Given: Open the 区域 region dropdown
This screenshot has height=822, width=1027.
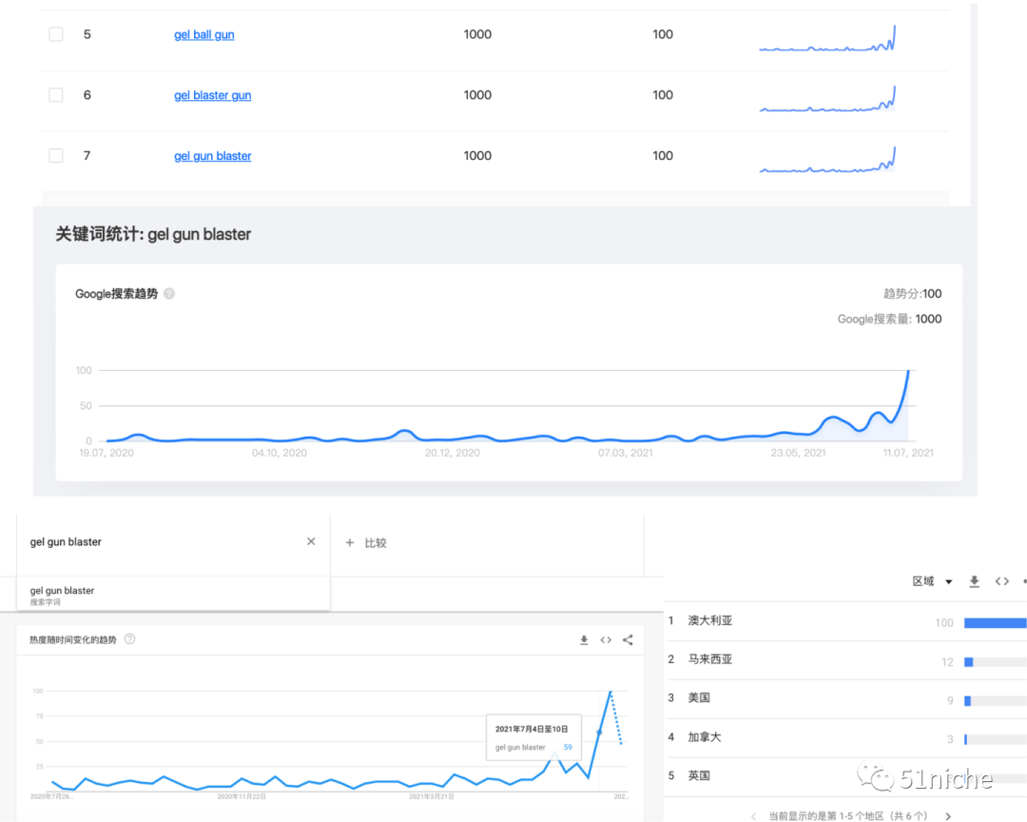Looking at the screenshot, I should [932, 581].
